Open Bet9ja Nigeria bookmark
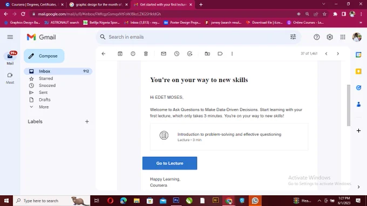367x206 pixels. click(101, 23)
